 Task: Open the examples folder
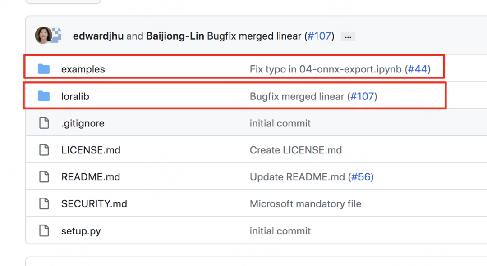coord(83,69)
